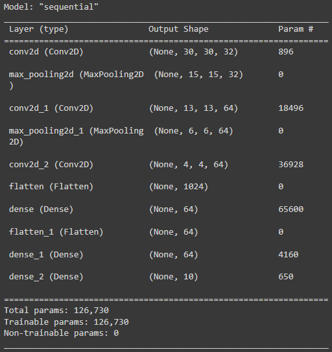Click the param count '18496'
332x352 pixels.
tap(291, 108)
